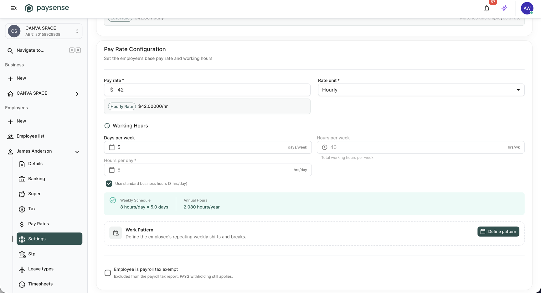Select the Settings menu item
The image size is (541, 293).
tap(49, 239)
